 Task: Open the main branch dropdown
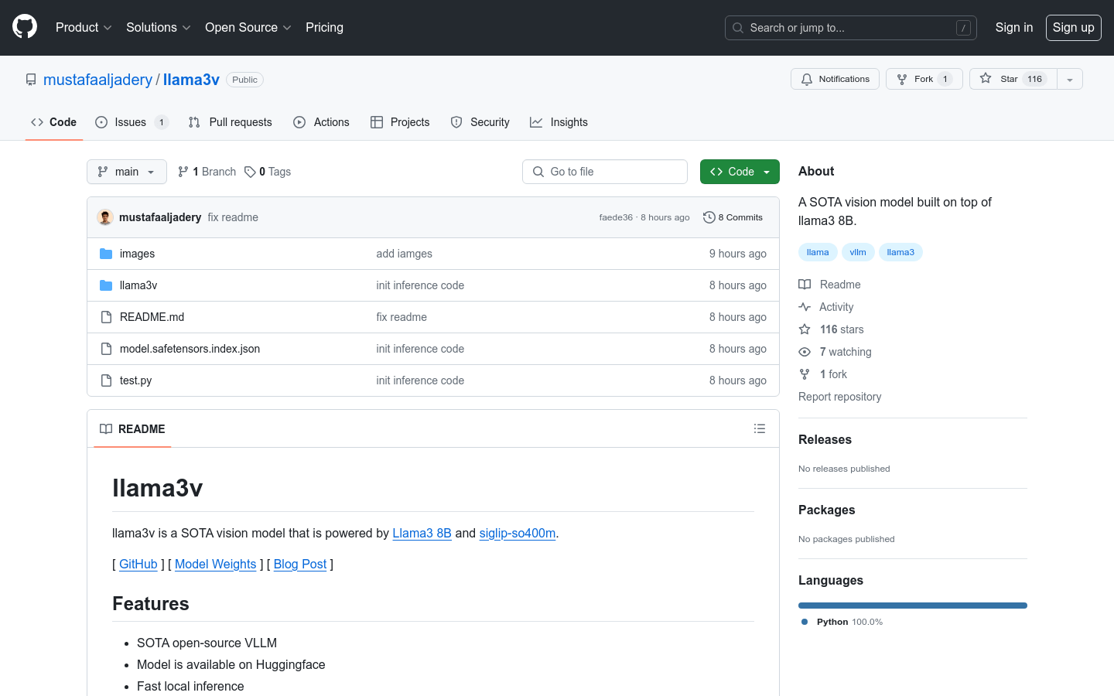click(127, 172)
